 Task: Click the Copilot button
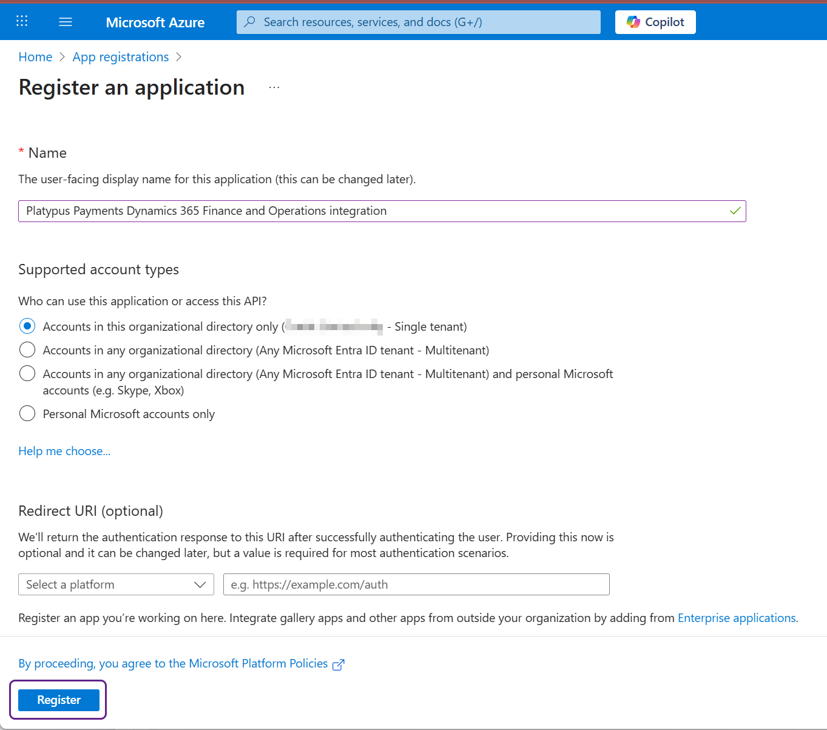(x=655, y=22)
